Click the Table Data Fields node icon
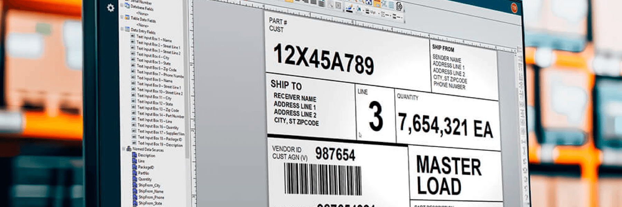The width and height of the screenshot is (622, 207). (127, 17)
